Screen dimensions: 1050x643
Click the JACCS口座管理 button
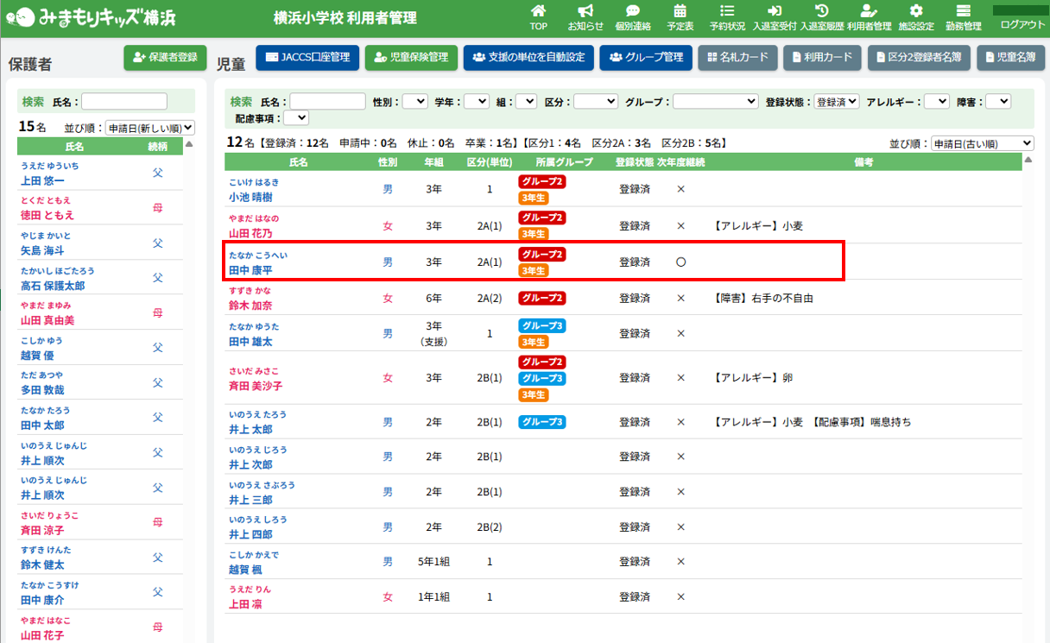(x=307, y=58)
